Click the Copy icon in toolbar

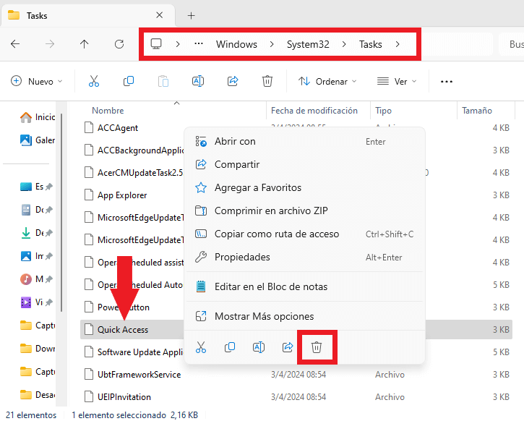129,81
